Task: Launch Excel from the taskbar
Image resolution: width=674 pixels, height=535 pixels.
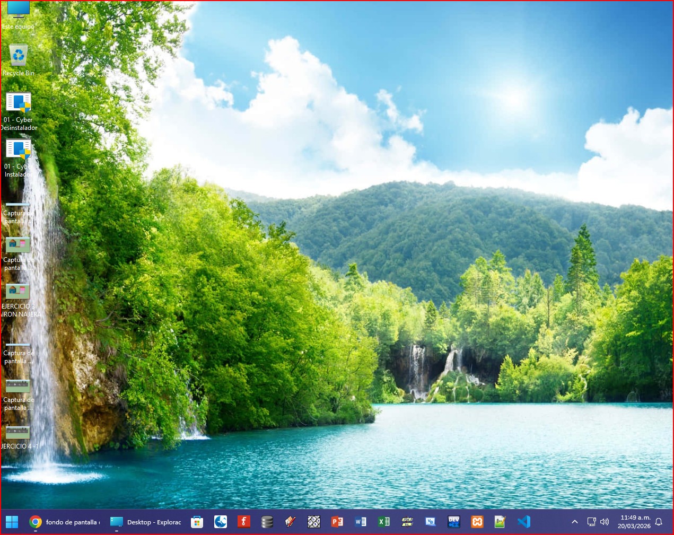Action: click(383, 522)
